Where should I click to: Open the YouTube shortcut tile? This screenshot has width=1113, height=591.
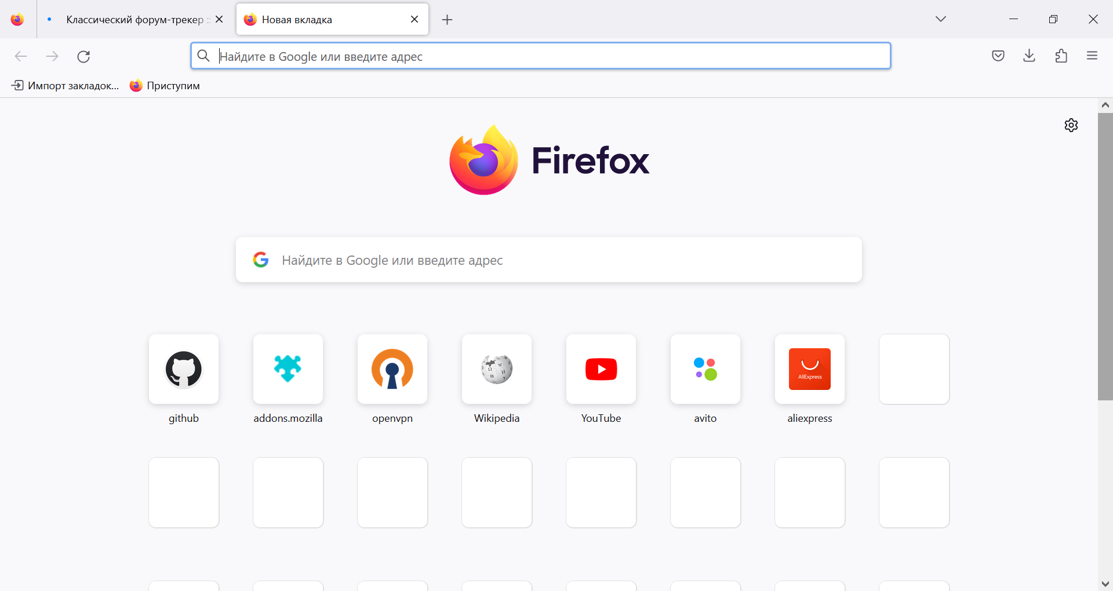pos(601,369)
